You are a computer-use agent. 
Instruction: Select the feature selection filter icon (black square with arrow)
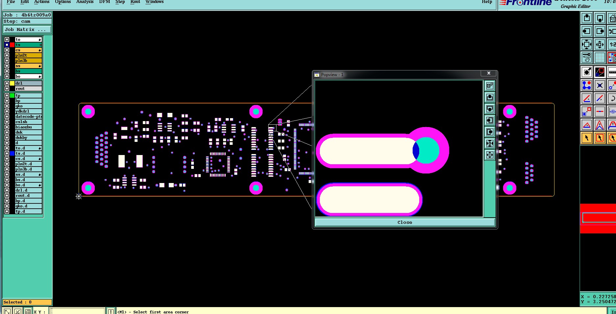587,72
